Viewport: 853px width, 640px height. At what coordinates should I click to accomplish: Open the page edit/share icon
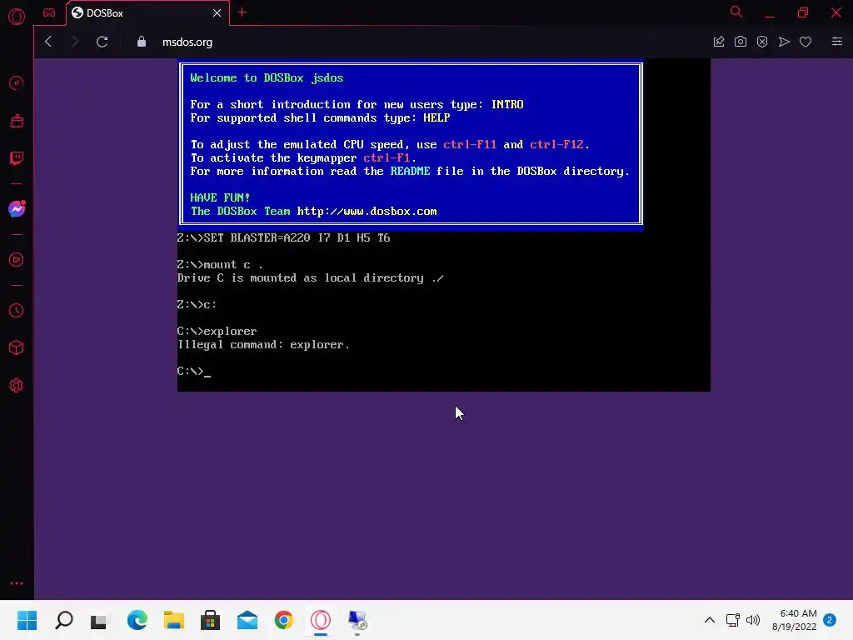click(x=719, y=42)
